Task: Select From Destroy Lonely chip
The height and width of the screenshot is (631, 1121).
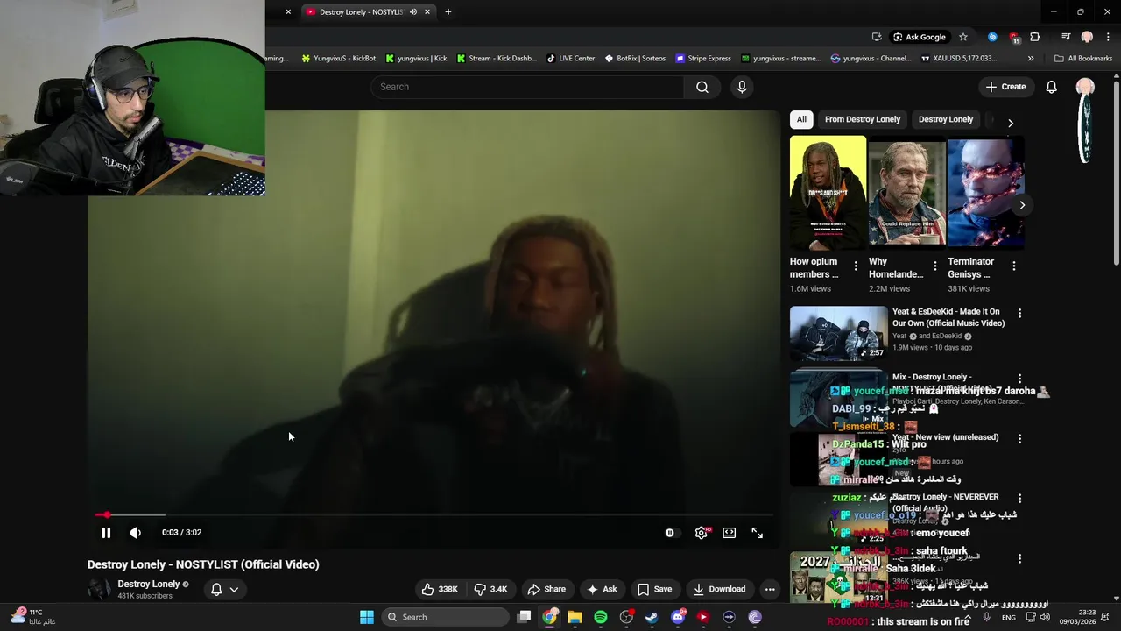Action: click(x=863, y=119)
